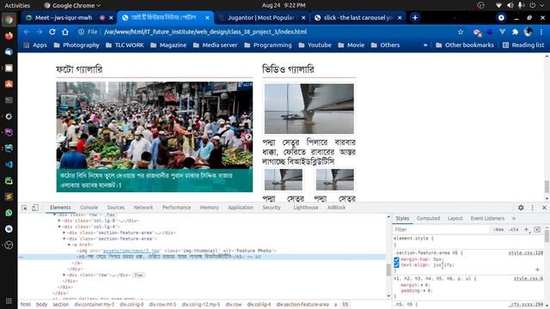Switch to the Jugantor browser tab
Viewport: 550px width, 309px height.
(x=261, y=17)
